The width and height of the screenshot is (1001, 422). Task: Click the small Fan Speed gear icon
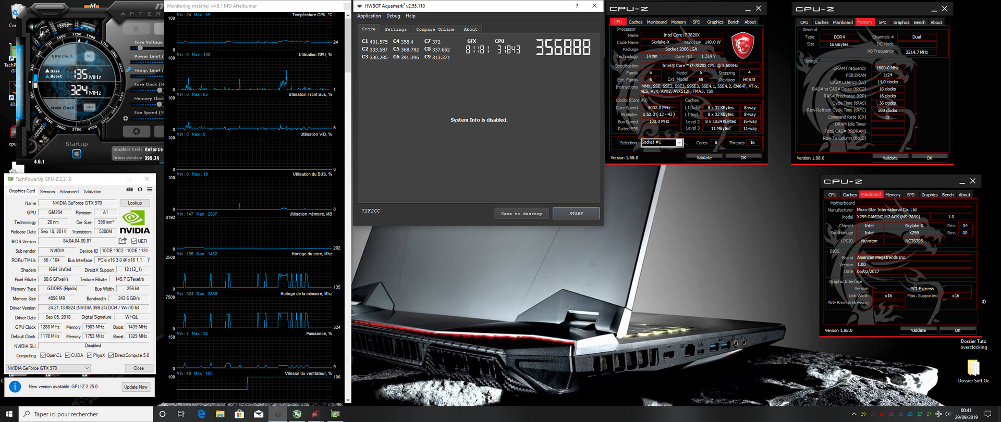click(125, 118)
